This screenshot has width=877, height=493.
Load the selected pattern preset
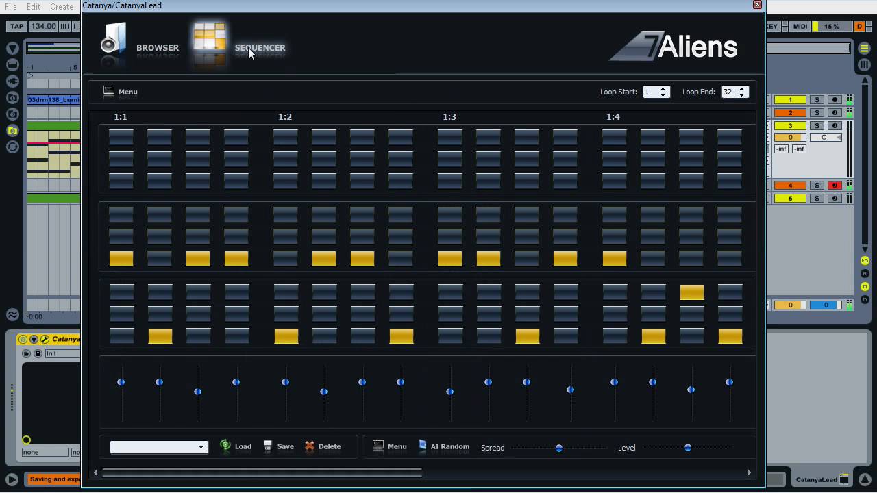click(x=236, y=446)
